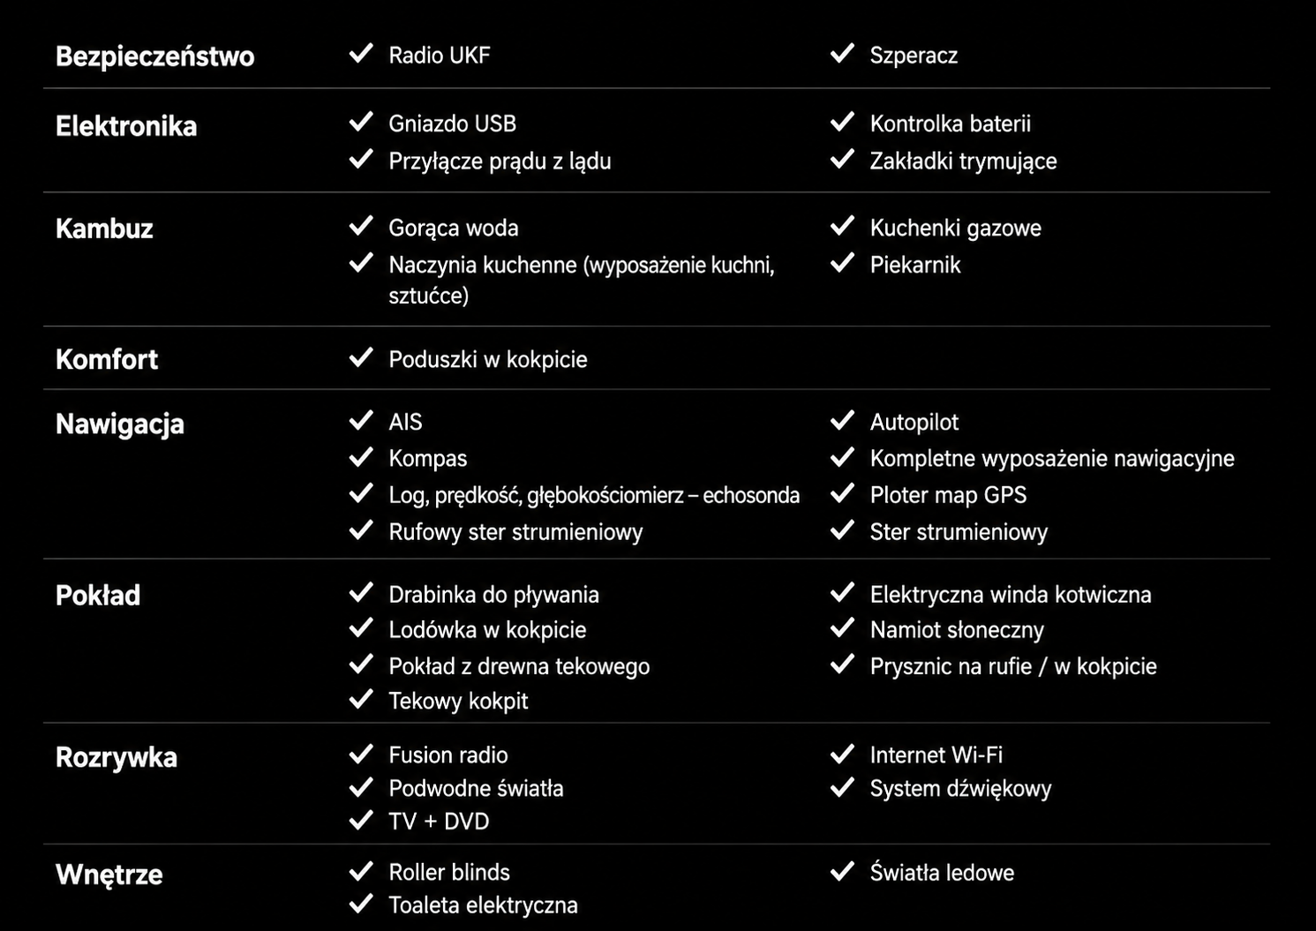Viewport: 1316px width, 931px height.
Task: Select the Nawigacja section heading
Action: [x=120, y=424]
